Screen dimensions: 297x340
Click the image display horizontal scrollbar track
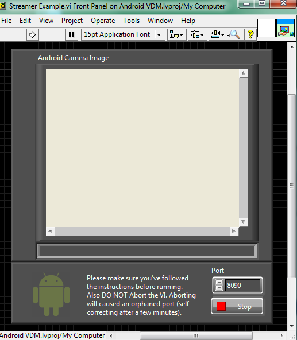(x=142, y=232)
